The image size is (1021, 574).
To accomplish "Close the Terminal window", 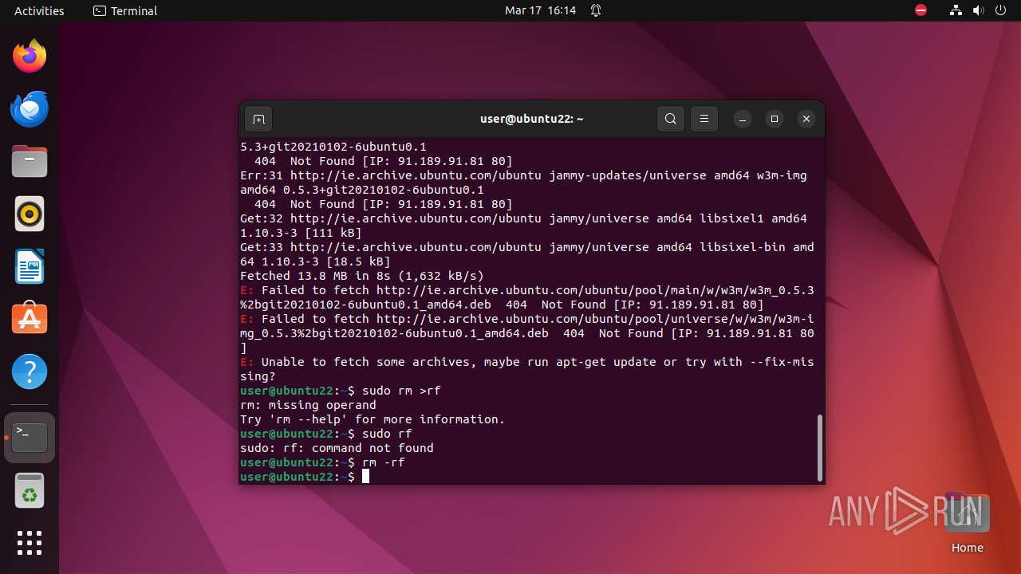I will [x=806, y=119].
